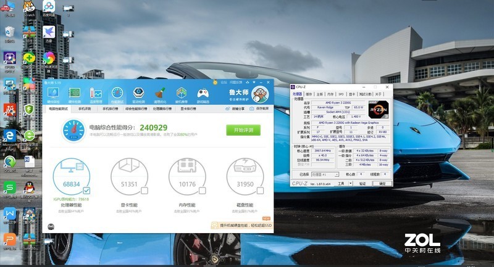Switch to the phone ranking tab

tap(111, 109)
